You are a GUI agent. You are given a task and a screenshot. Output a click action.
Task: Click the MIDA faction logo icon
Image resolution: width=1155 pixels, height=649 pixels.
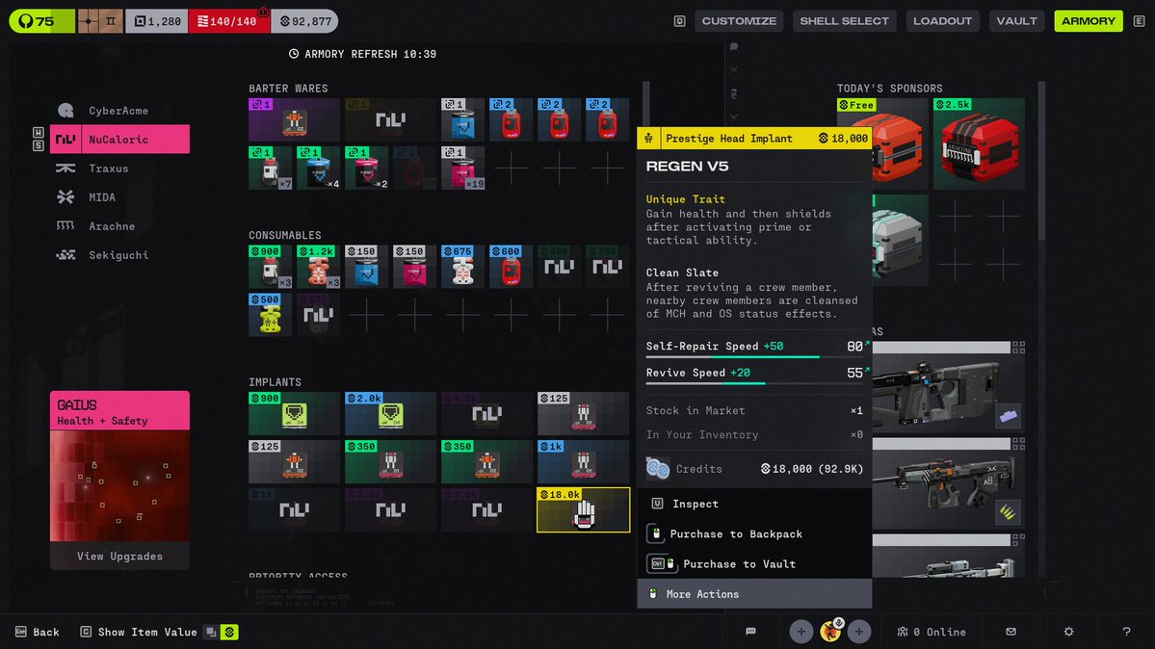[x=66, y=196]
